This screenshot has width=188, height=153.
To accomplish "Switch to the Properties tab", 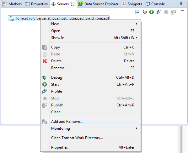I will 36,4.
